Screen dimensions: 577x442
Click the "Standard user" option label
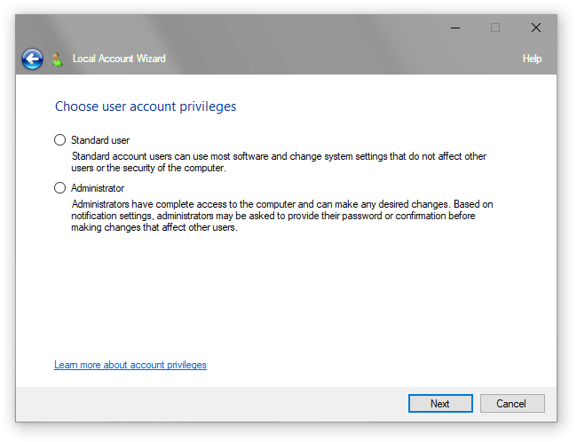point(100,140)
